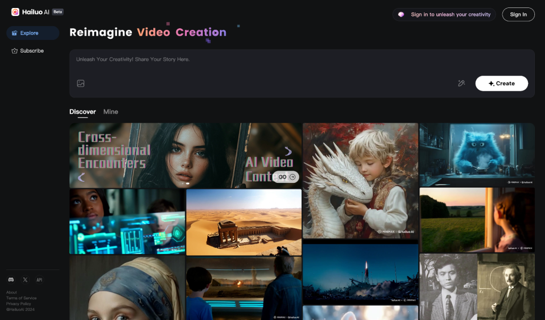Open the white dragon and child thumbnail
This screenshot has height=320, width=545.
coord(360,181)
